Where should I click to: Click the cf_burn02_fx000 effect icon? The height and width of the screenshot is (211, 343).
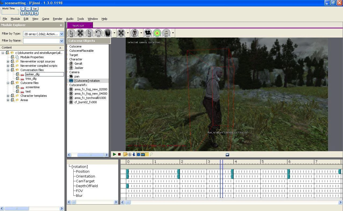pyautogui.click(x=71, y=102)
